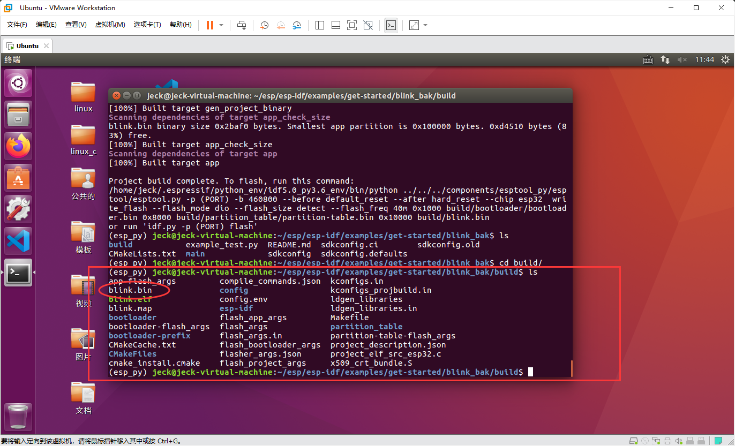Open the Trash in the Ubuntu dock
The width and height of the screenshot is (735, 446).
(x=19, y=417)
